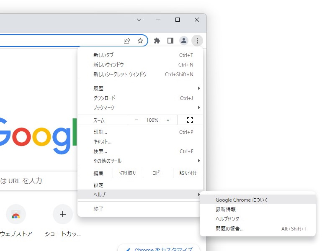The height and width of the screenshot is (251, 335).
Task: Open the その他のツール submenu
Action: (x=126, y=161)
